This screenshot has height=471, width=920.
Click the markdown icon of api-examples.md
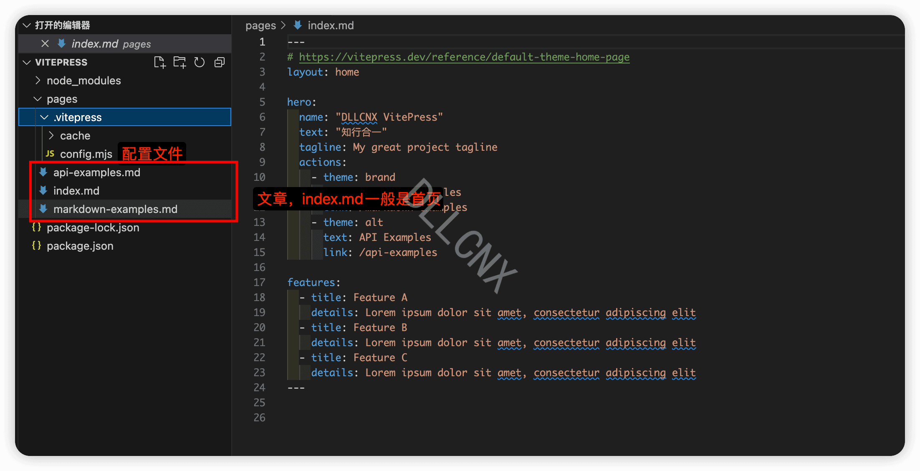pos(43,172)
